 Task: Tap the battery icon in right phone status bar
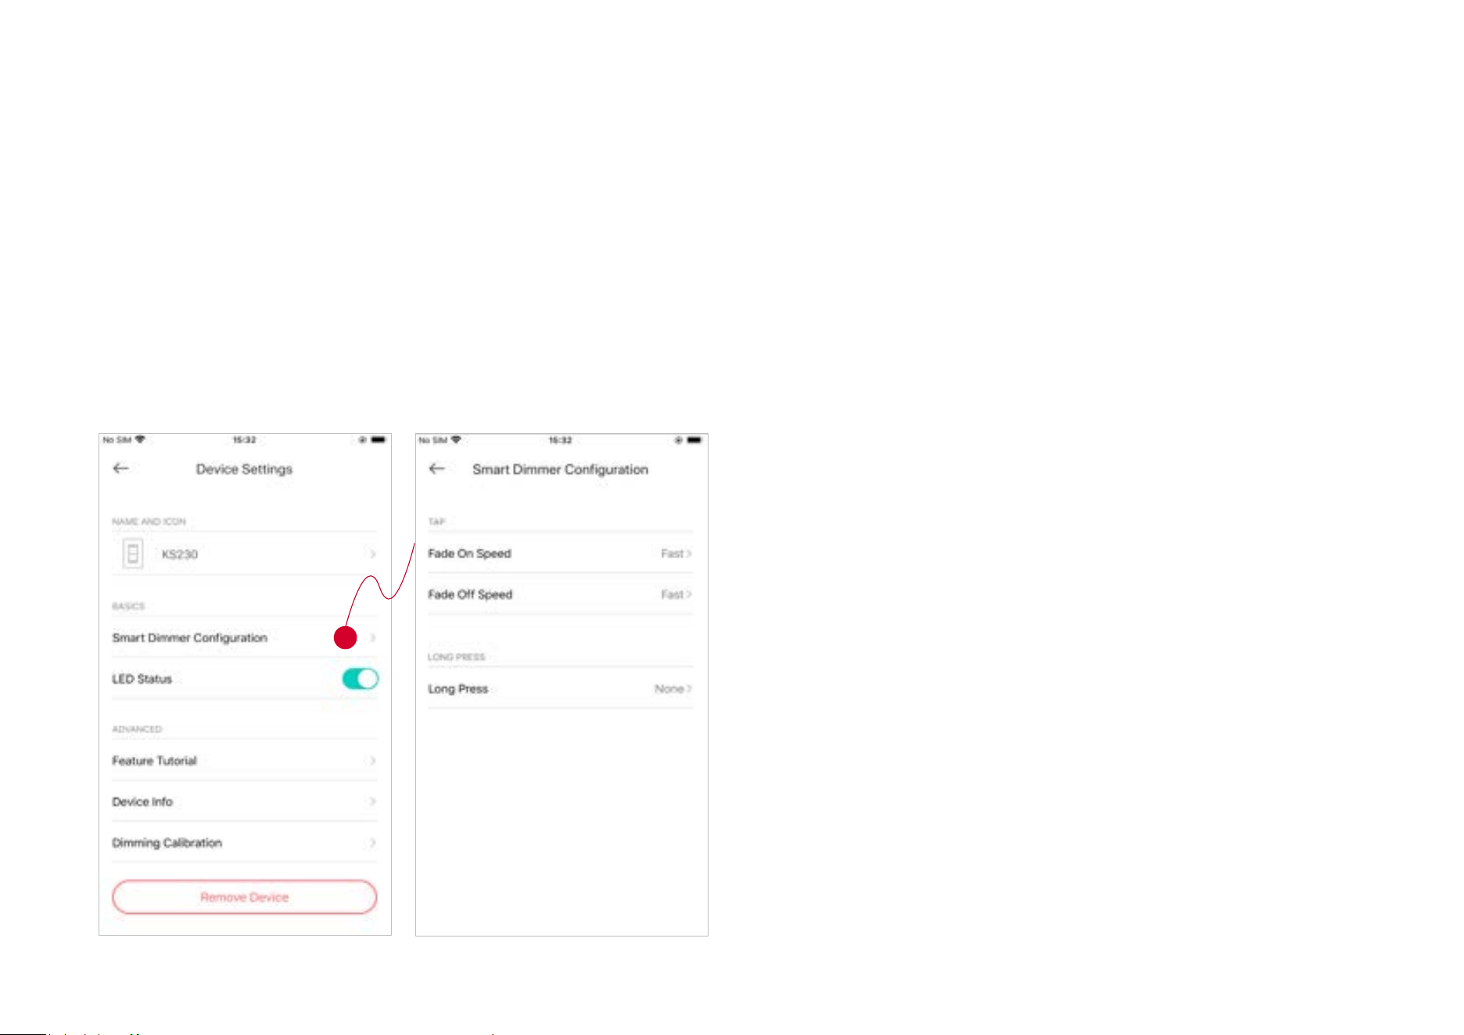694,440
